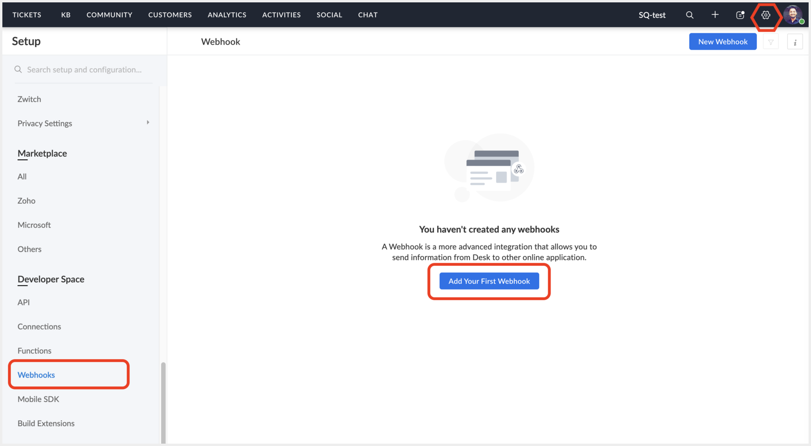The width and height of the screenshot is (811, 446).
Task: Go to the Community tab
Action: click(110, 15)
